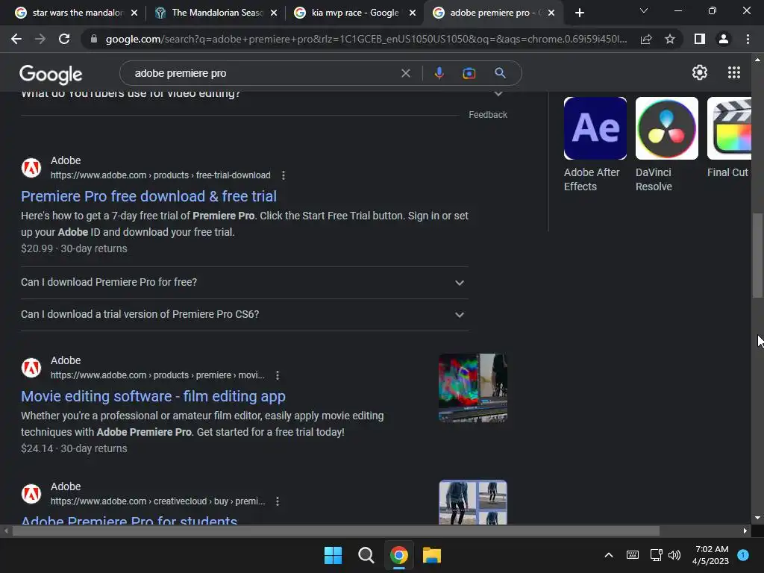Switch to The Mandalorian Season tab
764x573 pixels.
[x=216, y=13]
